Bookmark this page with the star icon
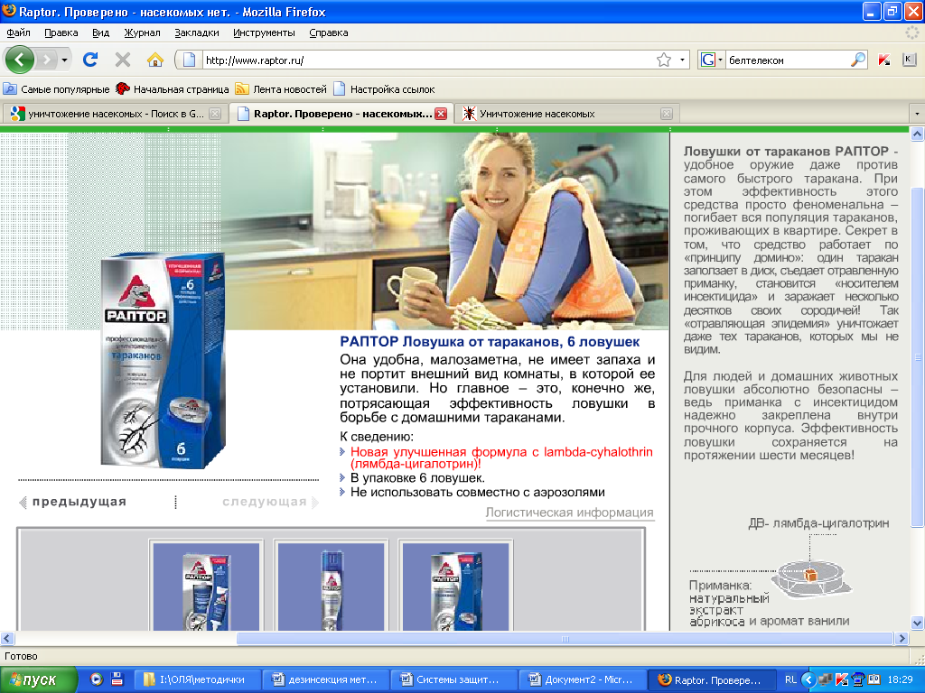Viewport: 925px width, 693px height. tap(664, 60)
